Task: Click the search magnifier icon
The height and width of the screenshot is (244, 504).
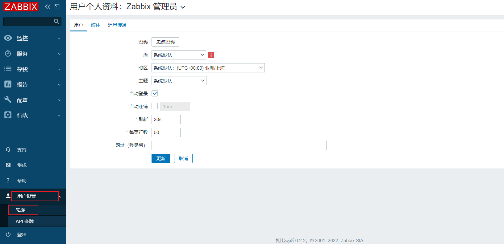Action: point(56,21)
